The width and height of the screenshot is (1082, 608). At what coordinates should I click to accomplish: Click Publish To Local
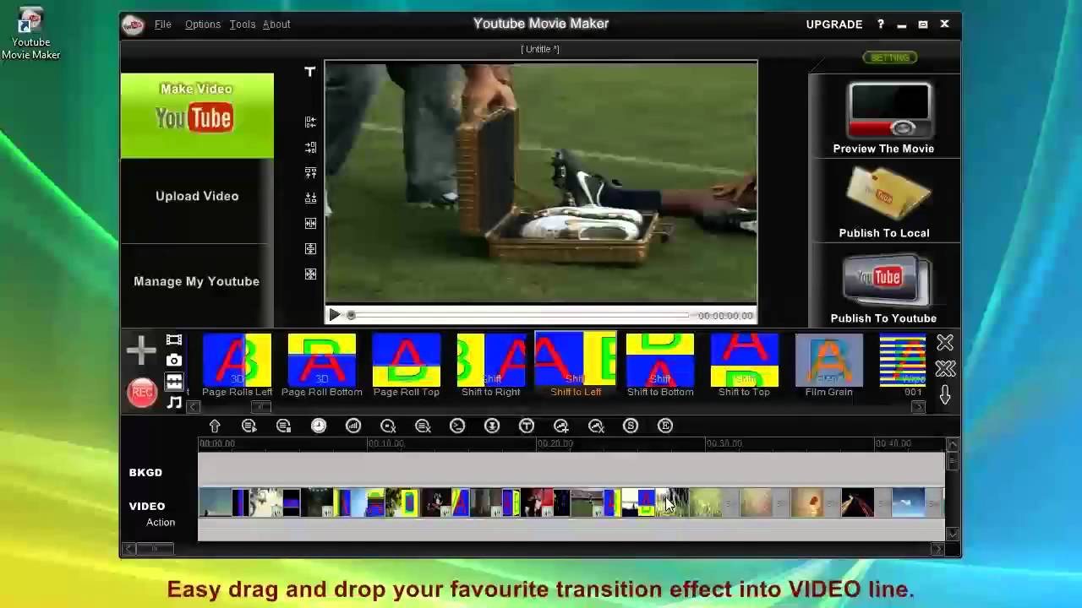tap(884, 201)
